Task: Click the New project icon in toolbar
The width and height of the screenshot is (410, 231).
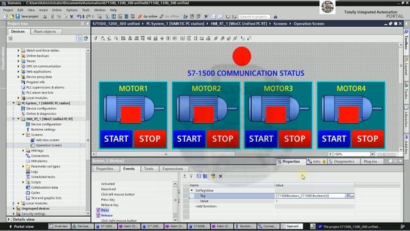Action: 6,17
